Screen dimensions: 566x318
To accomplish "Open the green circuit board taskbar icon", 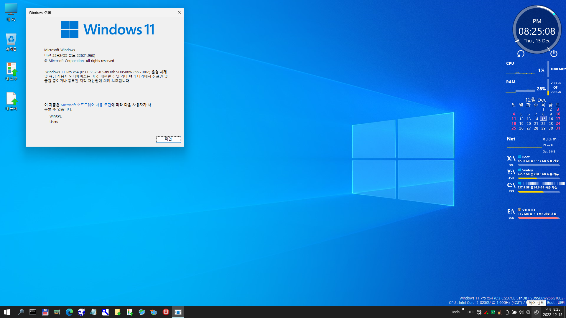I will point(57,312).
